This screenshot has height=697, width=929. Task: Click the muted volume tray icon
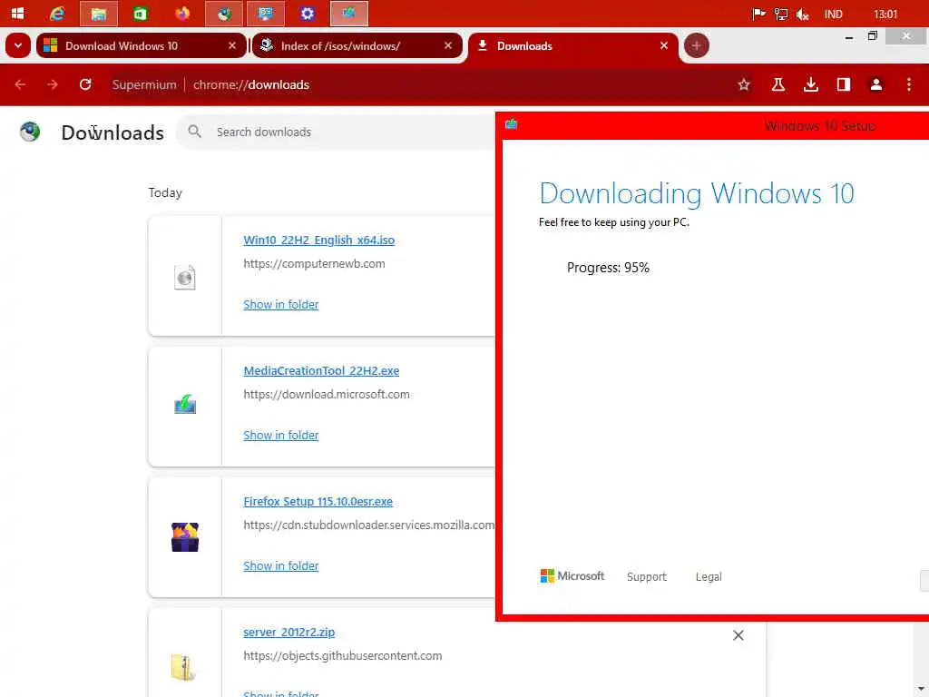point(803,15)
